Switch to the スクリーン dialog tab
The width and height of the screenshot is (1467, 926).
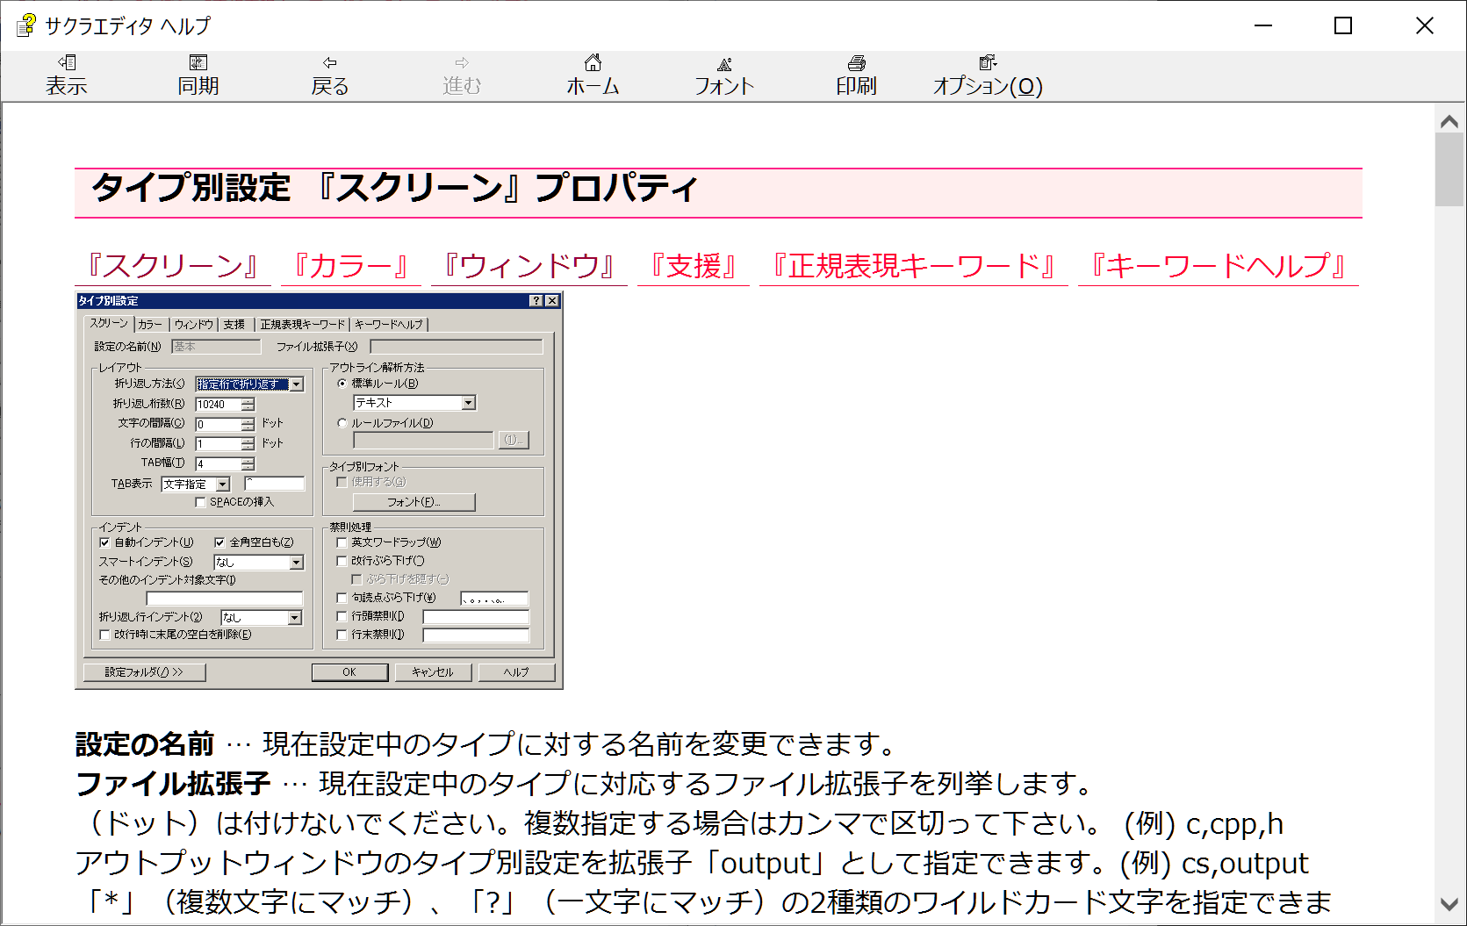(109, 324)
